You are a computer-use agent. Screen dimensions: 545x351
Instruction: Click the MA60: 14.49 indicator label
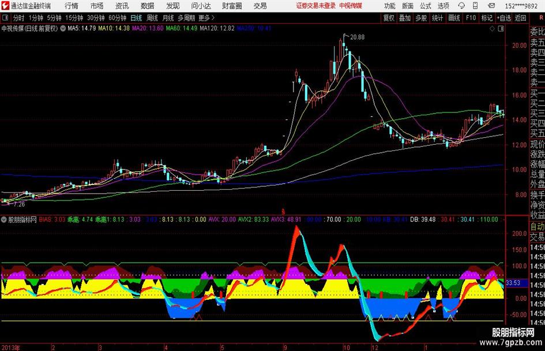pos(182,28)
